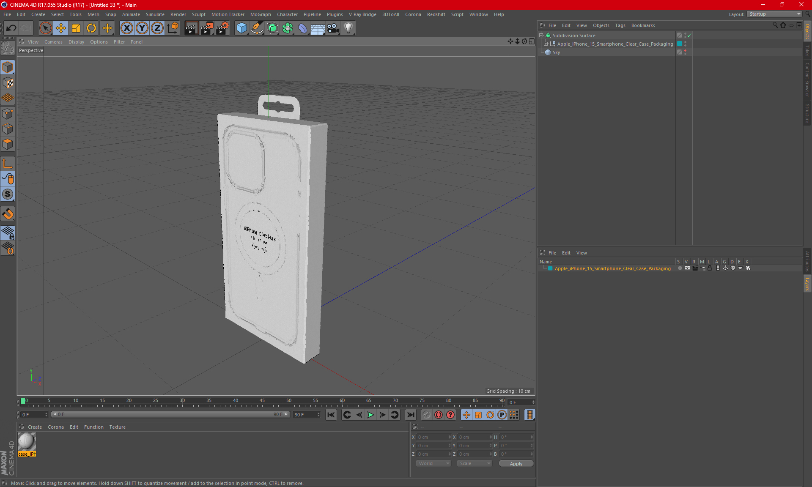Play the animation forward
Screen dimensions: 812x487
pyautogui.click(x=370, y=415)
